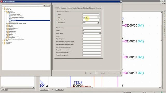Viewport: 166px width, 93px height.
Task: Click the settings tree filter list icon
Action: (45, 5)
